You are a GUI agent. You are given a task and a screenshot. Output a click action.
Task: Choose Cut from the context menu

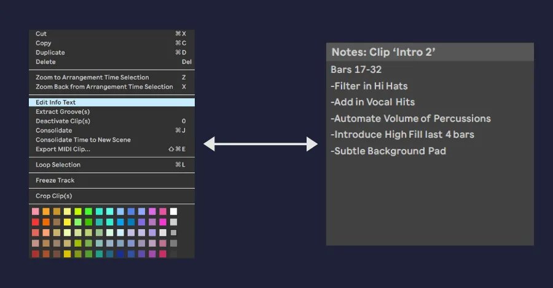(x=111, y=34)
